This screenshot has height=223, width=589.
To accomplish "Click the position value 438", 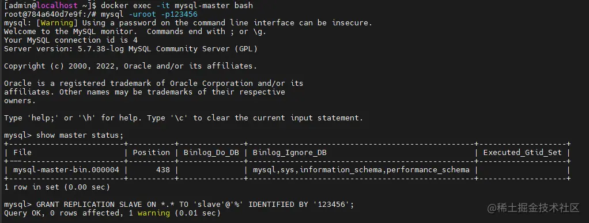I will [163, 169].
